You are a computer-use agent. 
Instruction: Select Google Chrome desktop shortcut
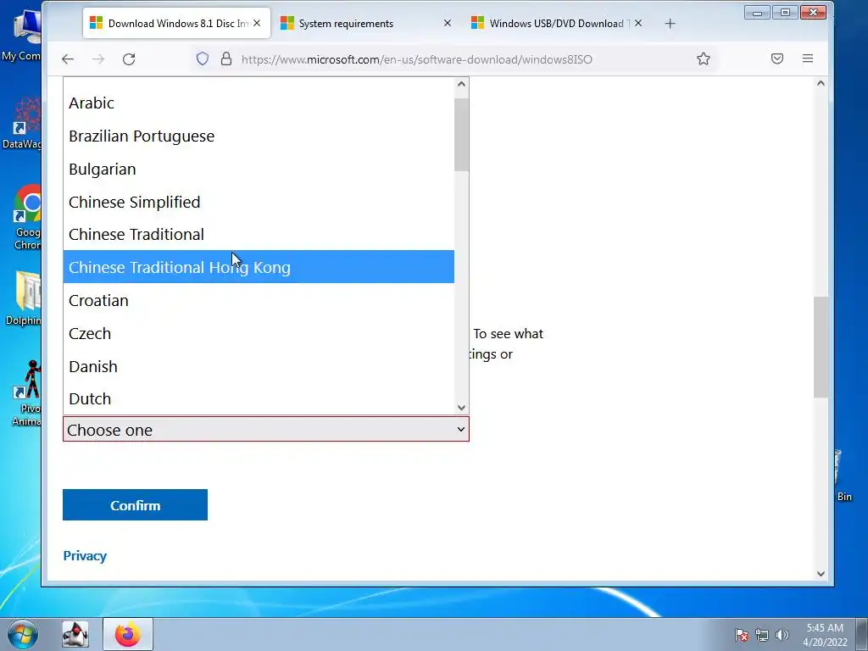tap(26, 217)
